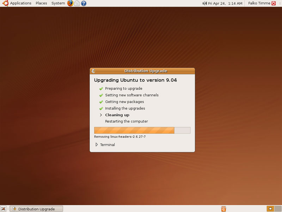The width and height of the screenshot is (282, 212).
Task: Click the 'Setting new software channels' text
Action: tap(131, 95)
